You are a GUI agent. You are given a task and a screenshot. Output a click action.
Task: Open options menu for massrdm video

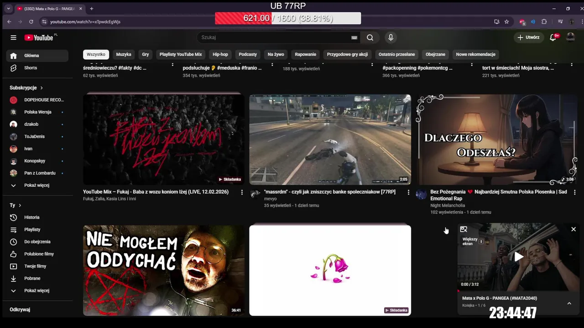tap(408, 192)
